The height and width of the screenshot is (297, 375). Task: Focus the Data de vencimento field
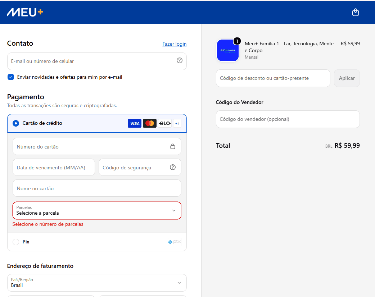point(54,167)
